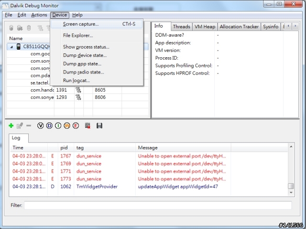Select Dump app state... entry
306x229 pixels.
97,63
